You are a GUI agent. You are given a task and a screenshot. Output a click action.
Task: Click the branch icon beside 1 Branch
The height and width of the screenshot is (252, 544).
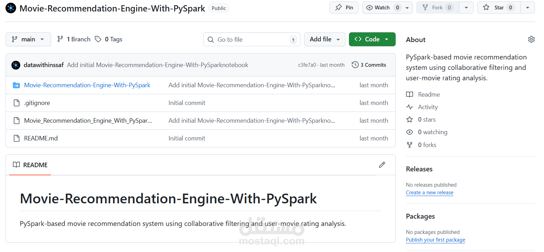coord(60,39)
